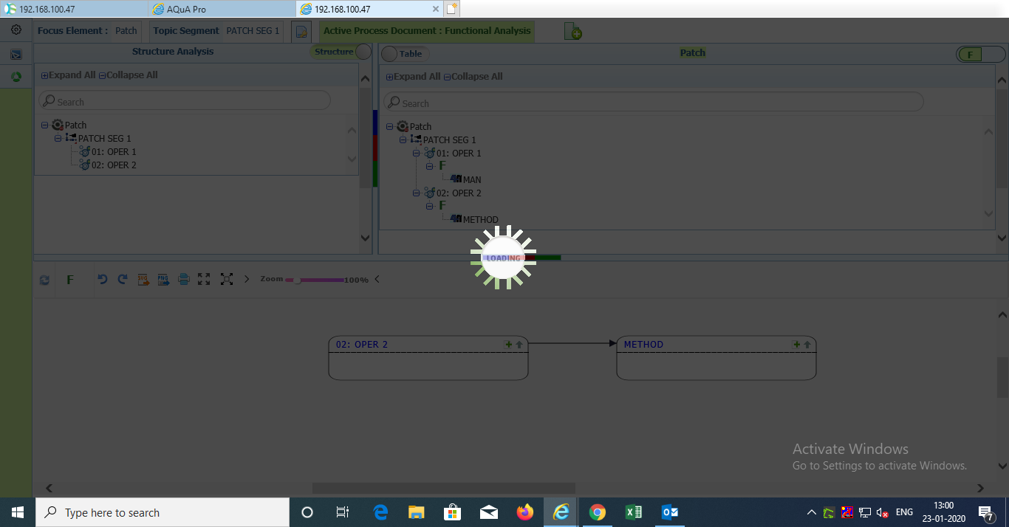The image size is (1009, 527).
Task: Click the green recycle icon in left sidebar
Action: [16, 77]
